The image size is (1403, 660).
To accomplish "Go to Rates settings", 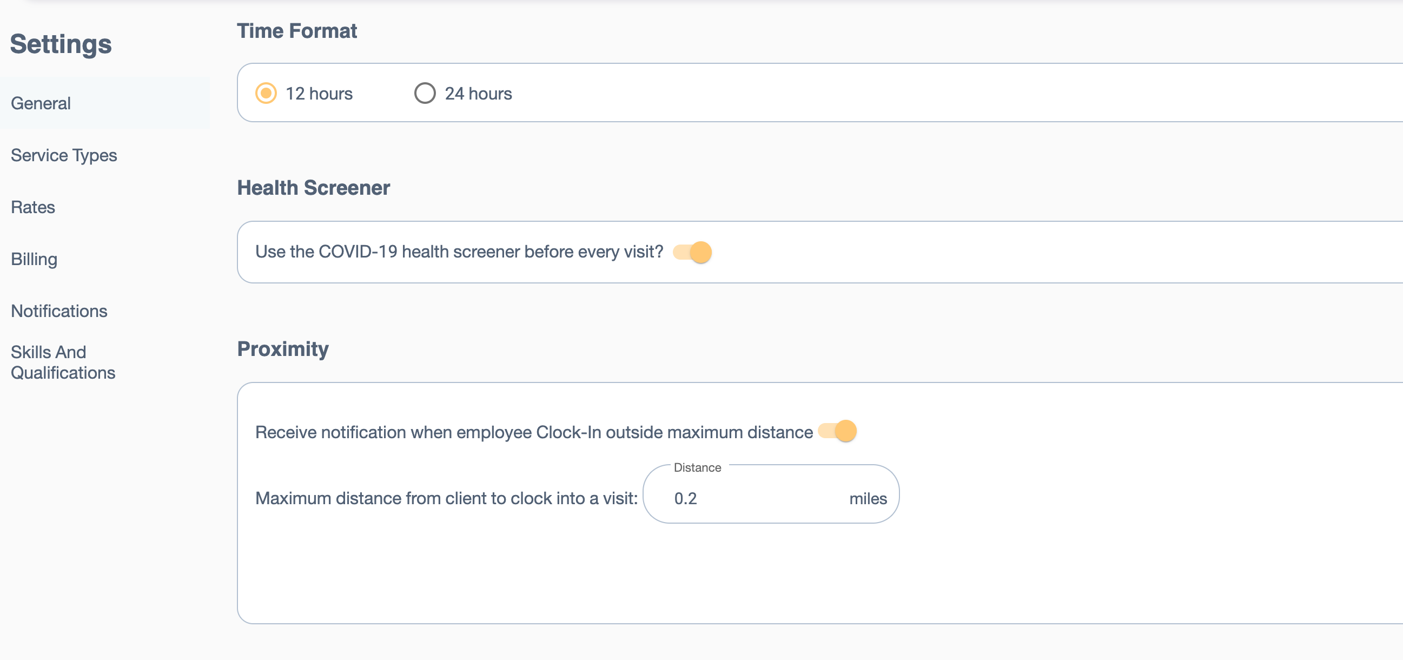I will point(32,207).
